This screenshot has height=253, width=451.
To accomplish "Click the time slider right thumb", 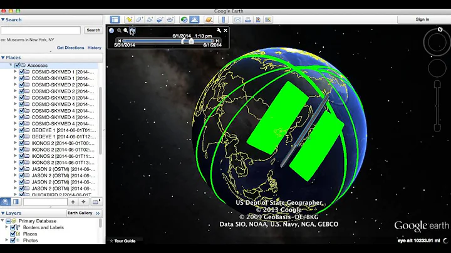I will tap(191, 41).
